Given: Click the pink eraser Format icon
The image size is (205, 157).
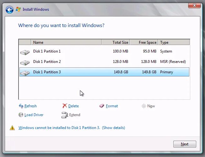Looking at the screenshot, I should [x=102, y=106].
